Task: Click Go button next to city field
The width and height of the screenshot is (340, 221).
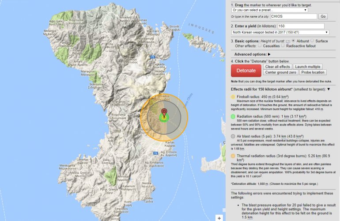Action: point(323,16)
